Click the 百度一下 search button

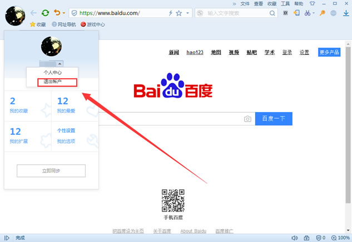point(274,119)
